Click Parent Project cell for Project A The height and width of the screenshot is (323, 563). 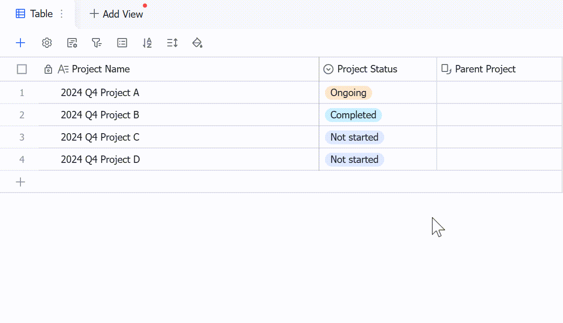(499, 93)
